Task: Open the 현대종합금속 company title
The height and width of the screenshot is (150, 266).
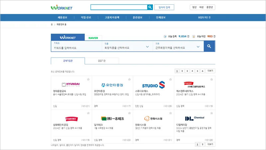Action: click(x=60, y=91)
